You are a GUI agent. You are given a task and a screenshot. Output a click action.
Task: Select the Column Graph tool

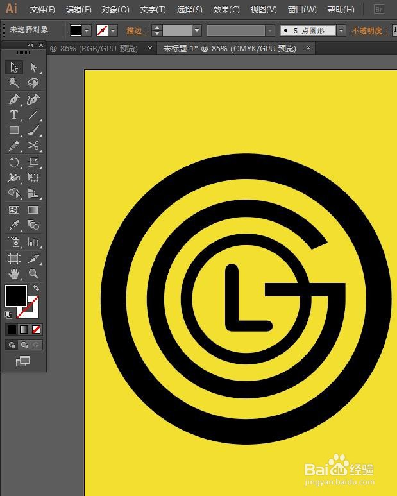coord(33,242)
